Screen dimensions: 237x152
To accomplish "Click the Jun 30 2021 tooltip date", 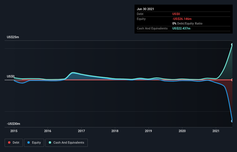I will coord(145,9).
